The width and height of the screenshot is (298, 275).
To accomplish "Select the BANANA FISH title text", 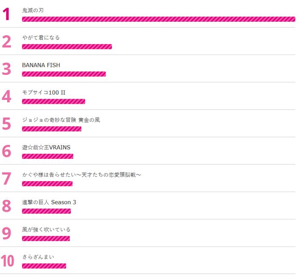I will coord(41,65).
